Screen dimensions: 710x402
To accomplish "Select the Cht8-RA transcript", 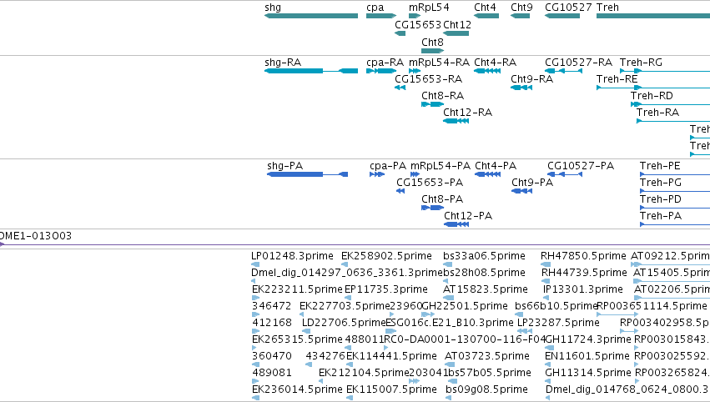I will pos(432,104).
